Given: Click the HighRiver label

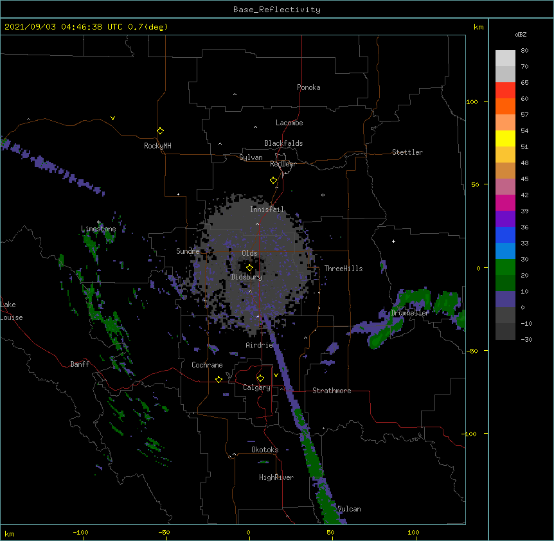Looking at the screenshot, I should [276, 477].
